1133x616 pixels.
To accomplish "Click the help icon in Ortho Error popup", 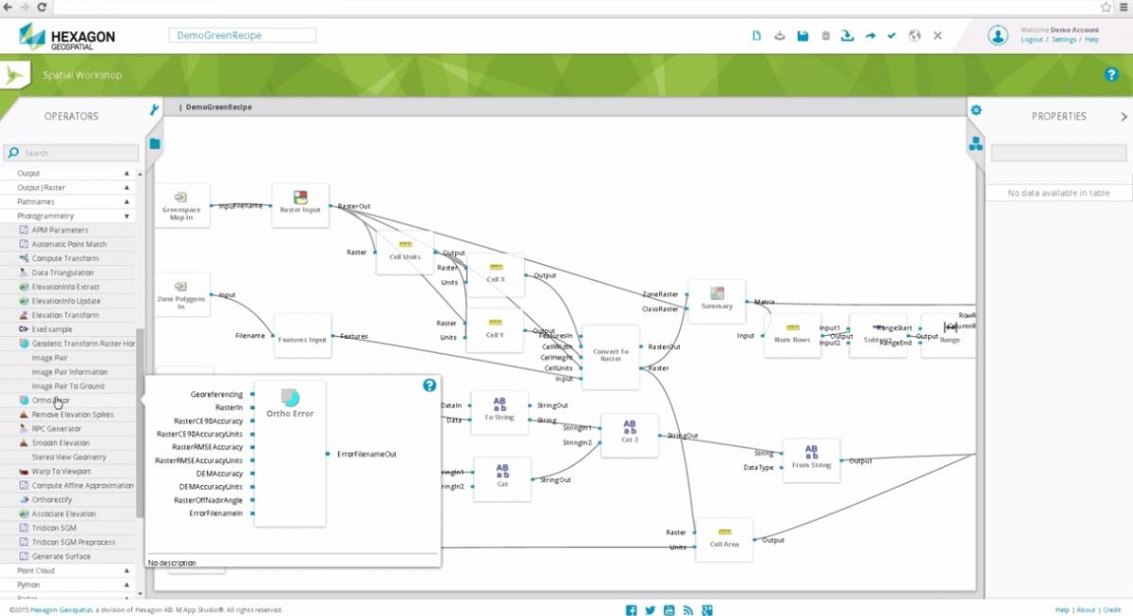I will [x=430, y=385].
